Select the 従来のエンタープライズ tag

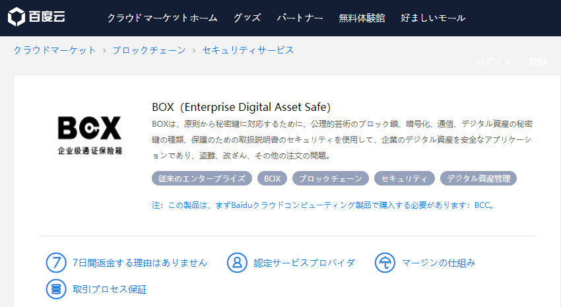(x=201, y=178)
